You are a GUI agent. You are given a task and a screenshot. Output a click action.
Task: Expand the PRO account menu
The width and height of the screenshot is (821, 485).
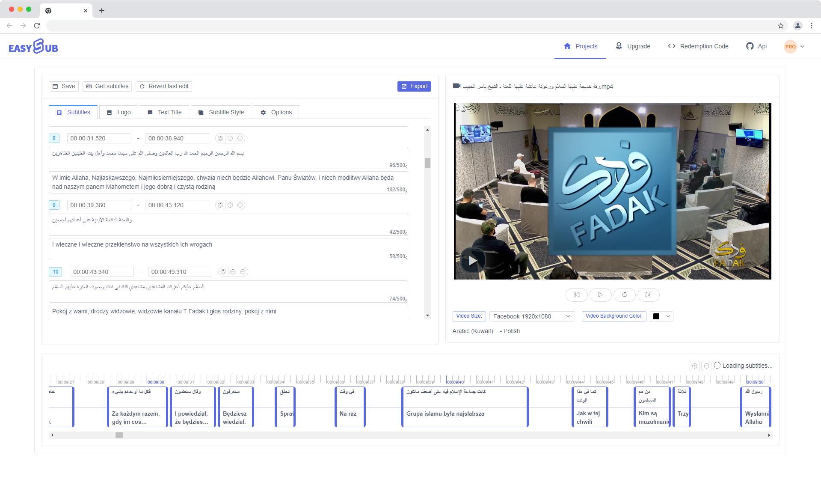coord(794,47)
